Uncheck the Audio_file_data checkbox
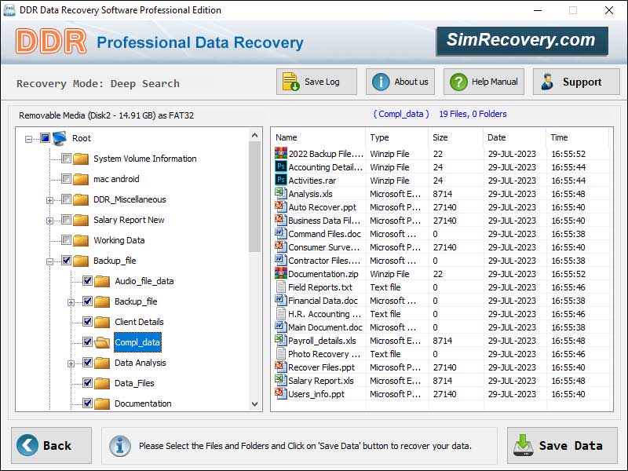Viewport: 628px width, 471px height. (88, 281)
